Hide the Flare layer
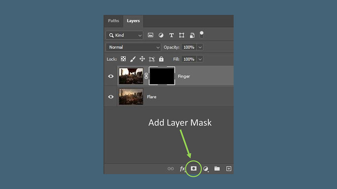 tap(111, 97)
